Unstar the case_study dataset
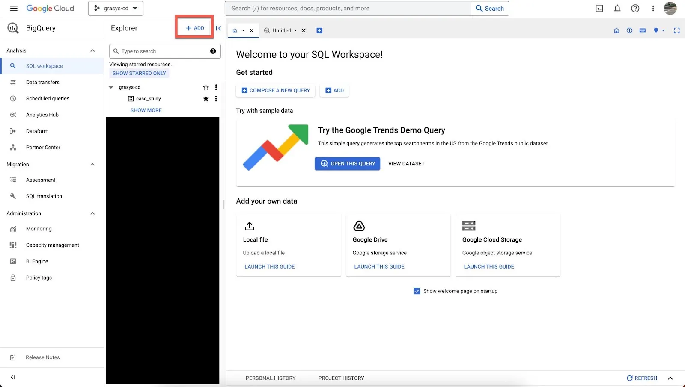The width and height of the screenshot is (685, 387). [206, 99]
